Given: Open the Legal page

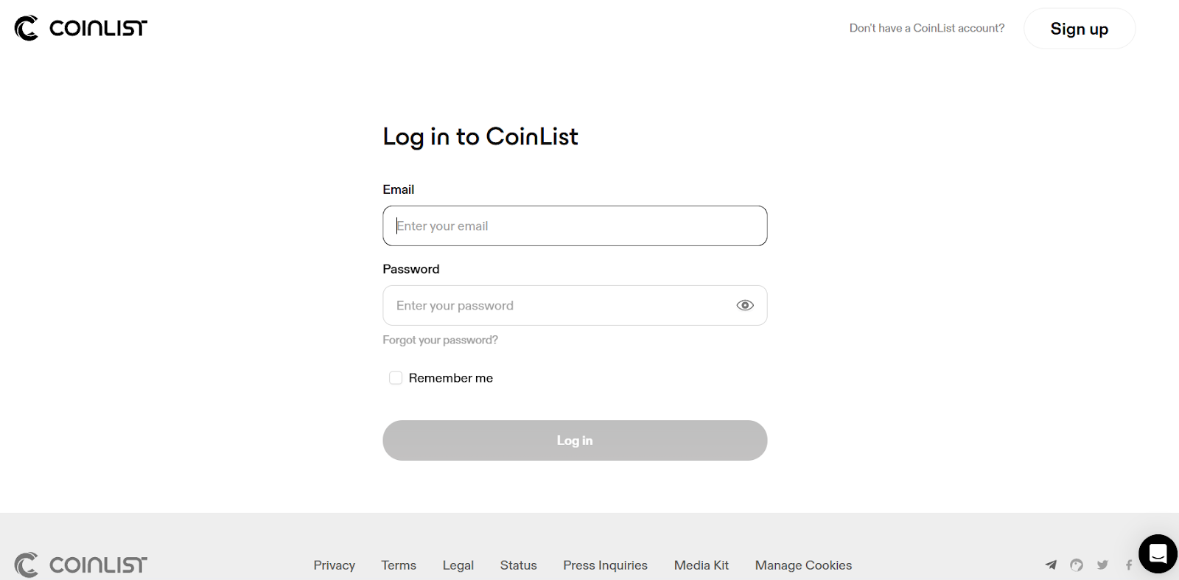Looking at the screenshot, I should pos(458,565).
